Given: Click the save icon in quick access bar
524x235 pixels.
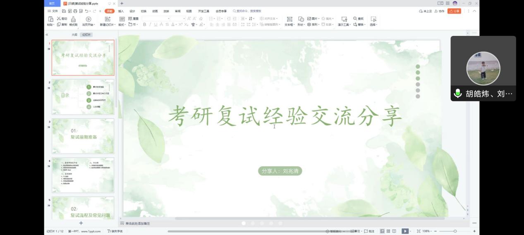Looking at the screenshot, I should pyautogui.click(x=65, y=11).
